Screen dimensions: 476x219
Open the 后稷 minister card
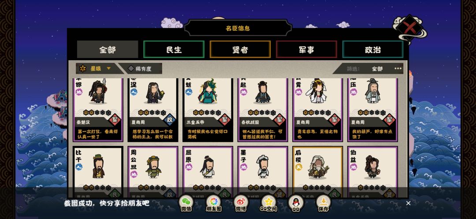click(x=317, y=172)
